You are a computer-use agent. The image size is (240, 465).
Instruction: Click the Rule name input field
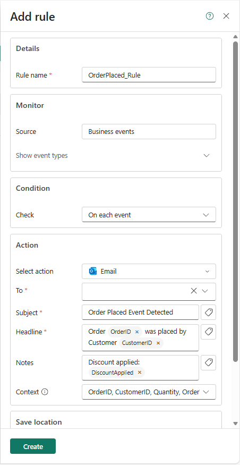click(149, 75)
